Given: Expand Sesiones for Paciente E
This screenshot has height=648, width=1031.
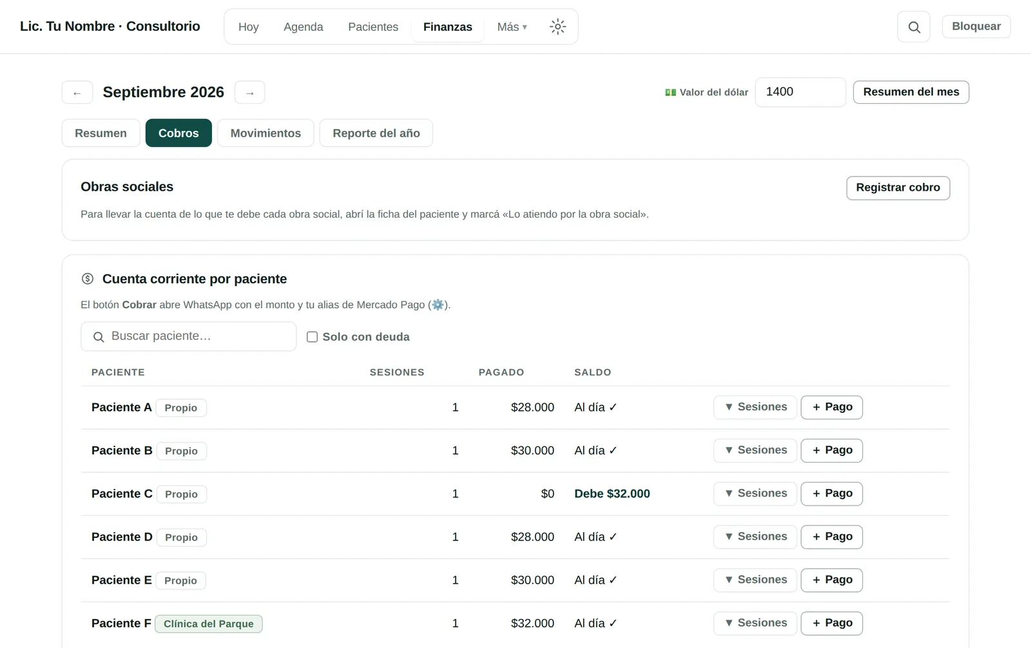Looking at the screenshot, I should (755, 580).
